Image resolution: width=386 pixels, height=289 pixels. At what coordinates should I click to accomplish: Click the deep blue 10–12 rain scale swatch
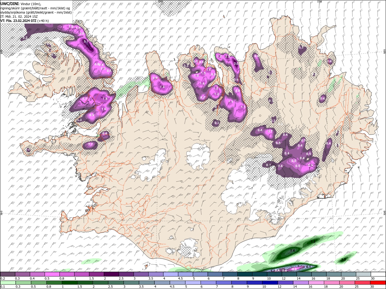[270, 283]
